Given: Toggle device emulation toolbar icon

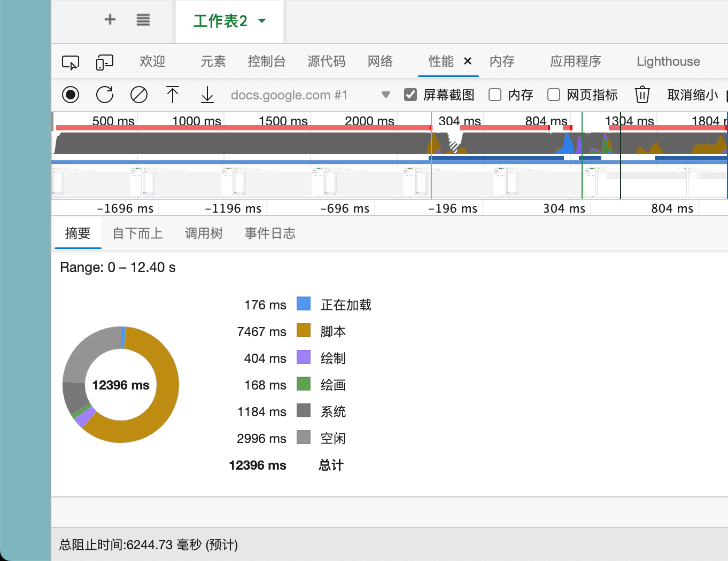Looking at the screenshot, I should pos(105,62).
